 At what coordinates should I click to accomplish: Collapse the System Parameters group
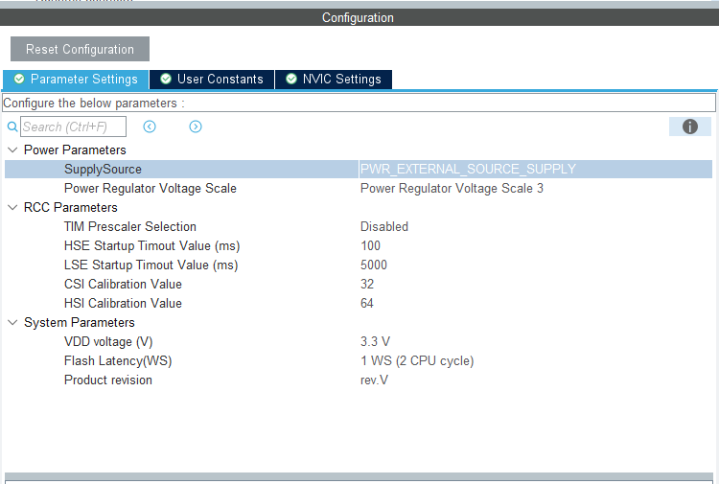click(12, 323)
